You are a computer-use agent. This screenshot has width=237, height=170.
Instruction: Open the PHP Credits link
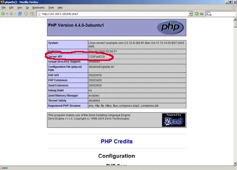[117, 141]
